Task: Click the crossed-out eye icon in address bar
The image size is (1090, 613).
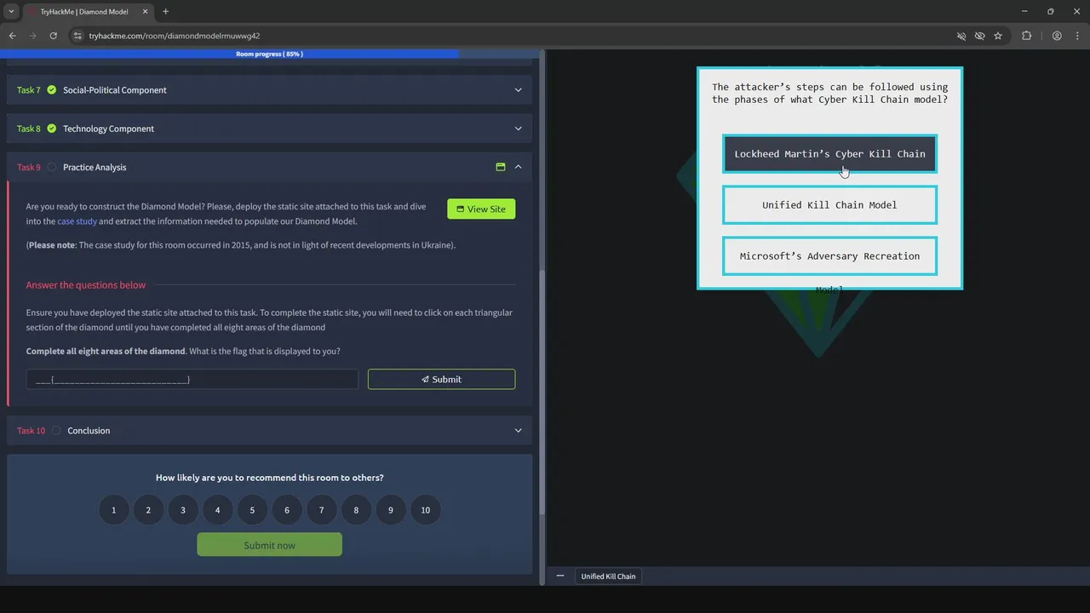Action: coord(979,36)
